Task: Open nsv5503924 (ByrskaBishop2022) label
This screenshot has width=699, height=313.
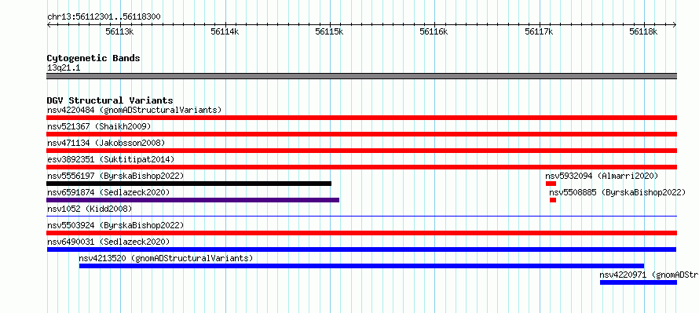Action: click(x=115, y=225)
